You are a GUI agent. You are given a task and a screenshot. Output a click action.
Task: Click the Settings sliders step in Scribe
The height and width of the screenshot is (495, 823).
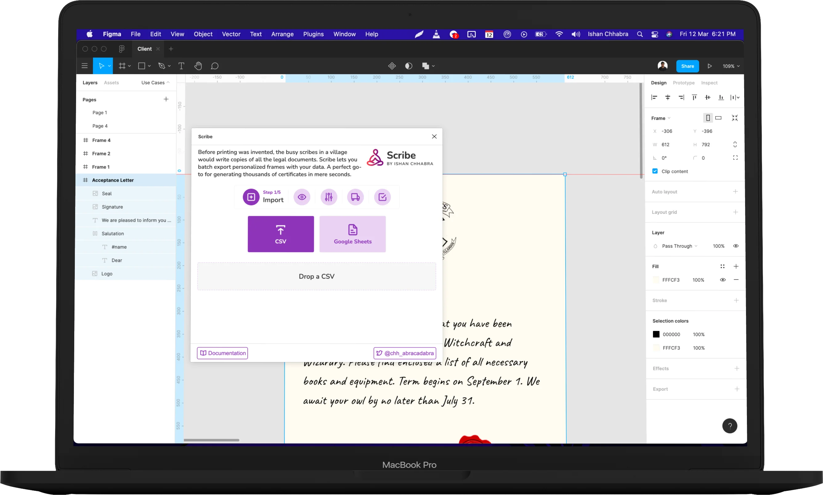(x=329, y=197)
